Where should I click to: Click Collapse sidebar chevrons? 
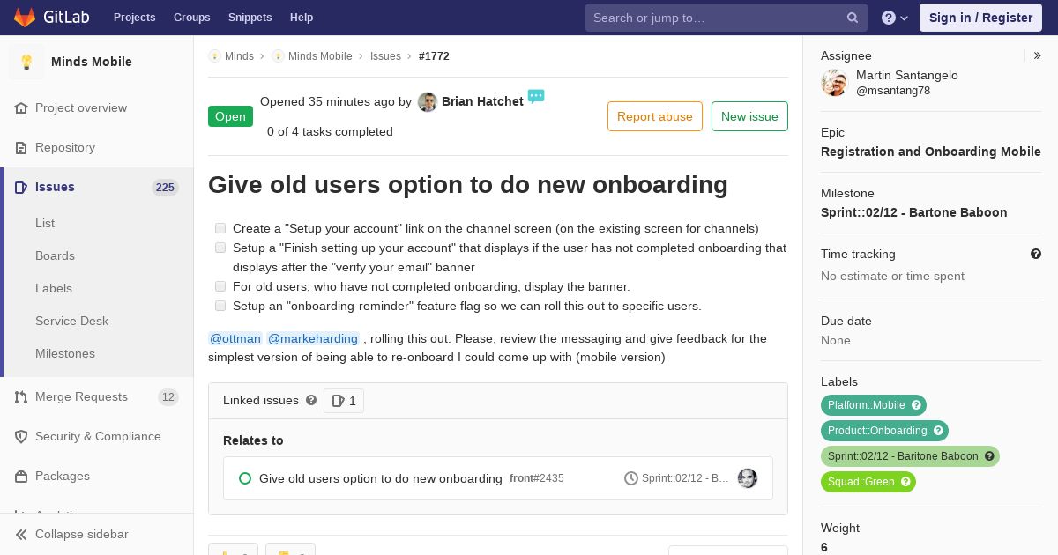(22, 534)
